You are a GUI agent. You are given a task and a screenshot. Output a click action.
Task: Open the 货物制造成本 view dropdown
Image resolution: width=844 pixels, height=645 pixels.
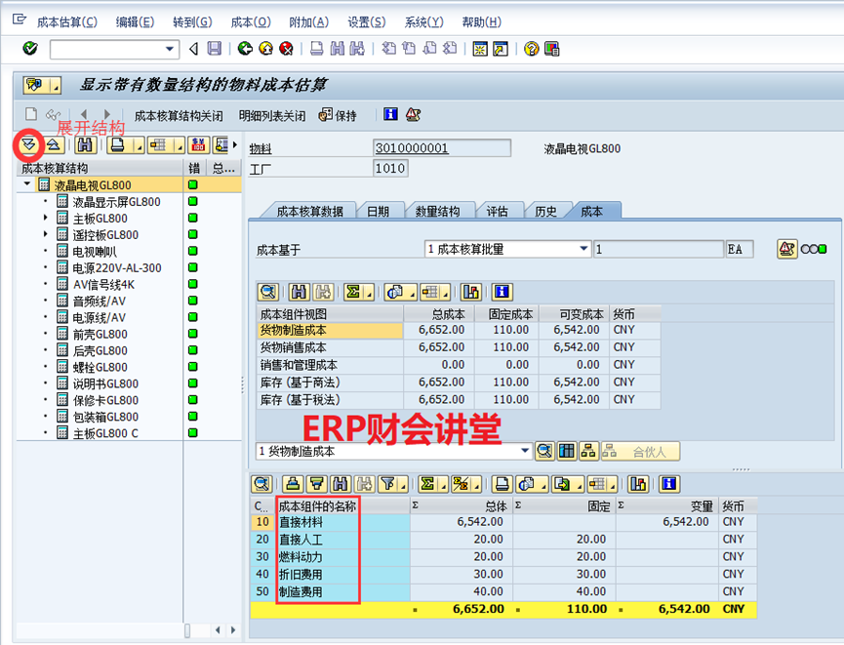coord(526,451)
